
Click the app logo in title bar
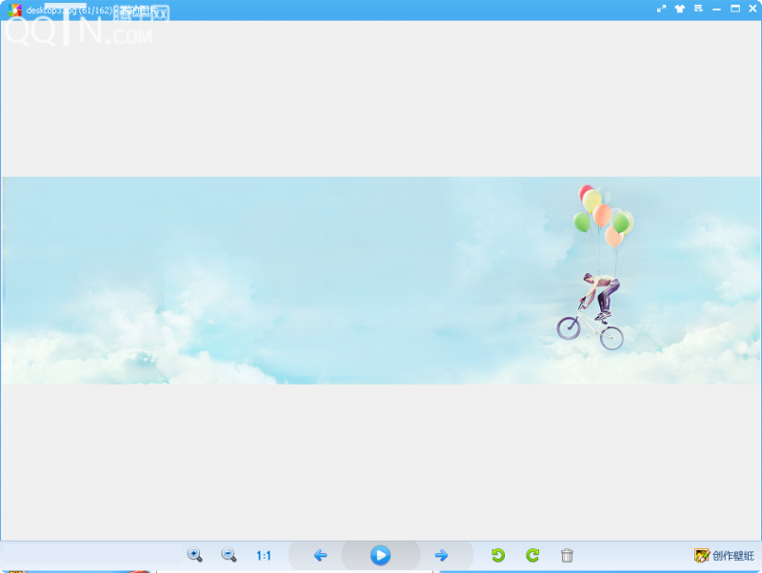tap(14, 10)
